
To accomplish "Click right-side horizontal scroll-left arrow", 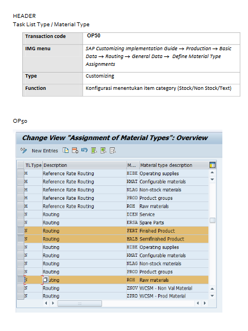I will tap(198, 303).
